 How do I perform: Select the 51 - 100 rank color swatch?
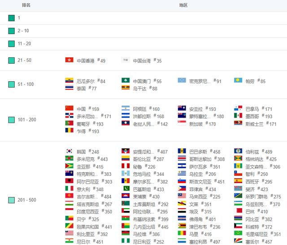point(11,84)
